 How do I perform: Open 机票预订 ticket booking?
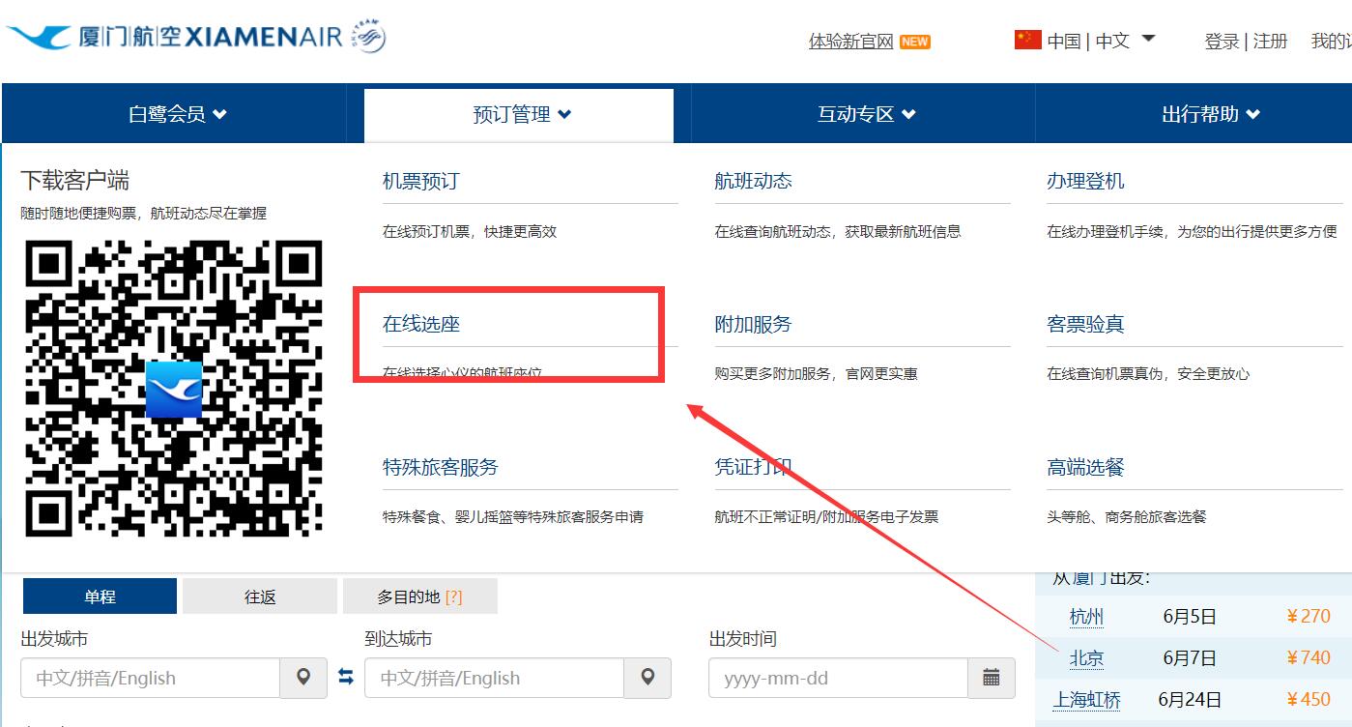(421, 181)
